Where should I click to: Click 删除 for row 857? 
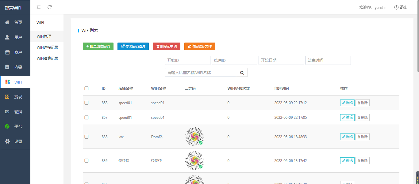coord(363,118)
